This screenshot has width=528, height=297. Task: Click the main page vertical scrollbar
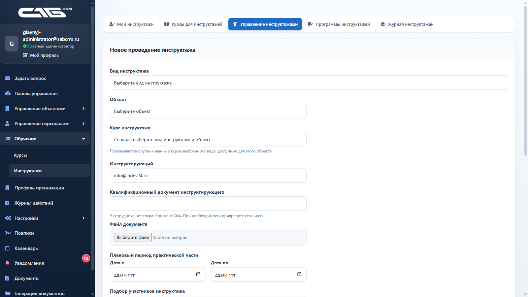point(525,81)
